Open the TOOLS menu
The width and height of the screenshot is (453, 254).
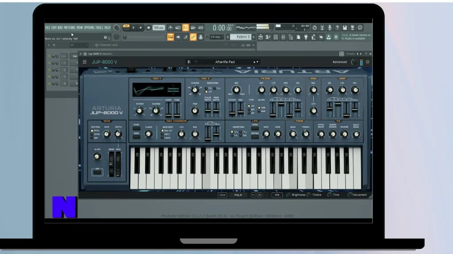point(99,28)
